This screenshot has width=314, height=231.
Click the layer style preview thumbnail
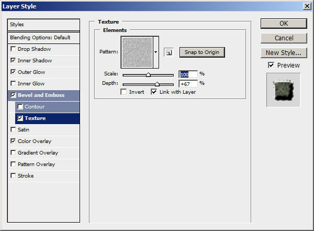coord(283,90)
